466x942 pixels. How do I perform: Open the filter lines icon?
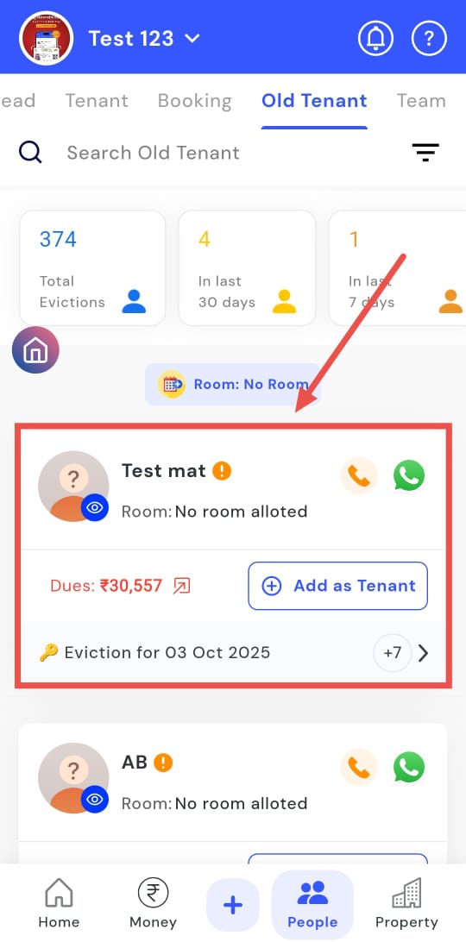[x=425, y=153]
